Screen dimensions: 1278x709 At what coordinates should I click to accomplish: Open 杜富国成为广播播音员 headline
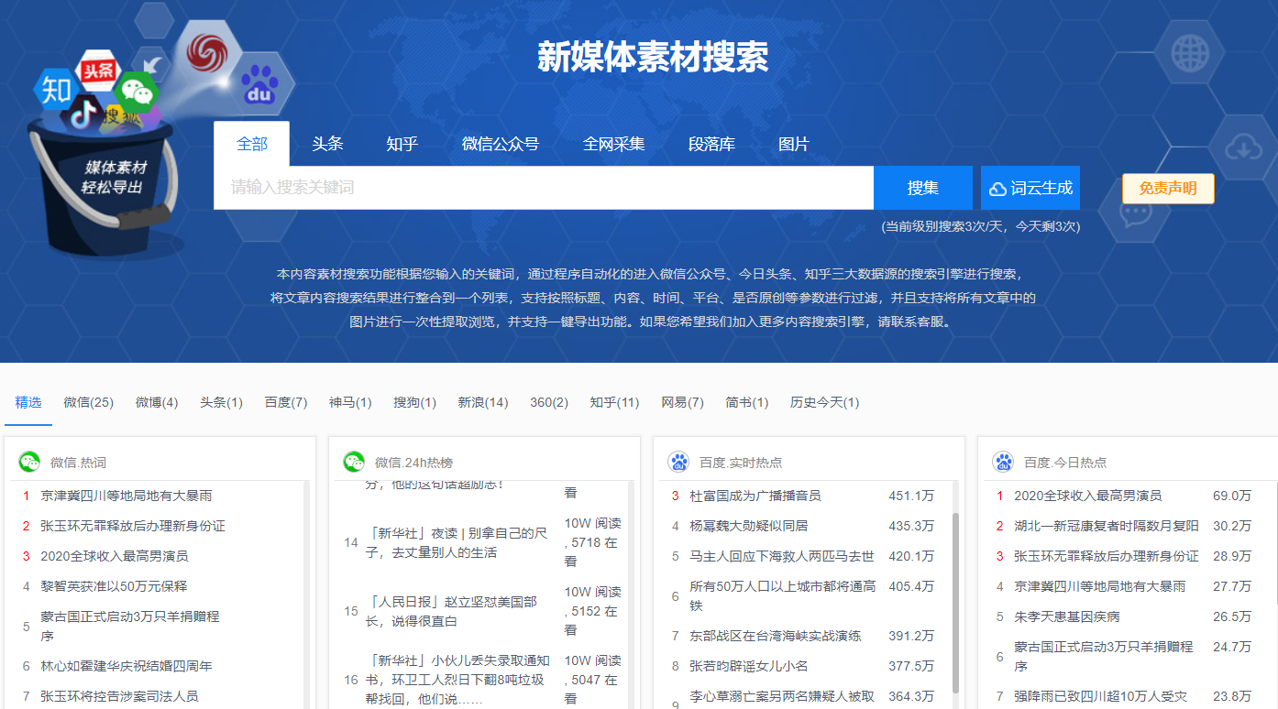(x=755, y=496)
